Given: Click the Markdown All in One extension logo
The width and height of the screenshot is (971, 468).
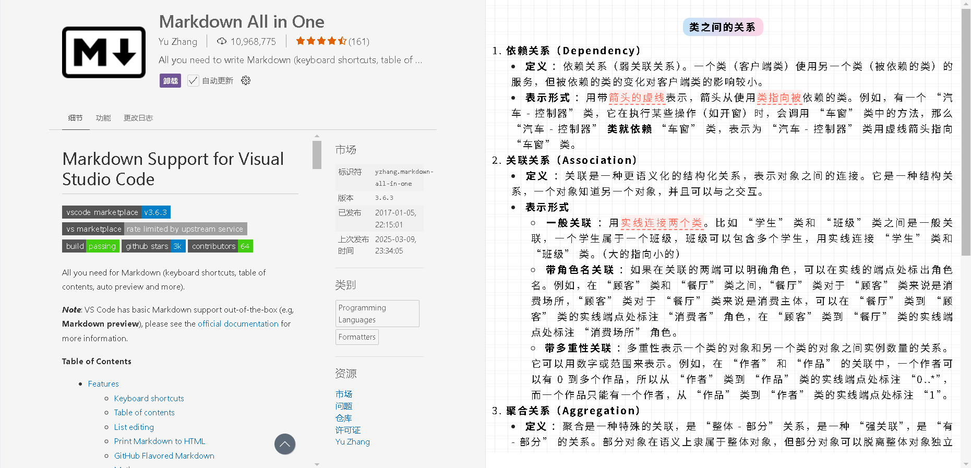Looking at the screenshot, I should [x=104, y=52].
